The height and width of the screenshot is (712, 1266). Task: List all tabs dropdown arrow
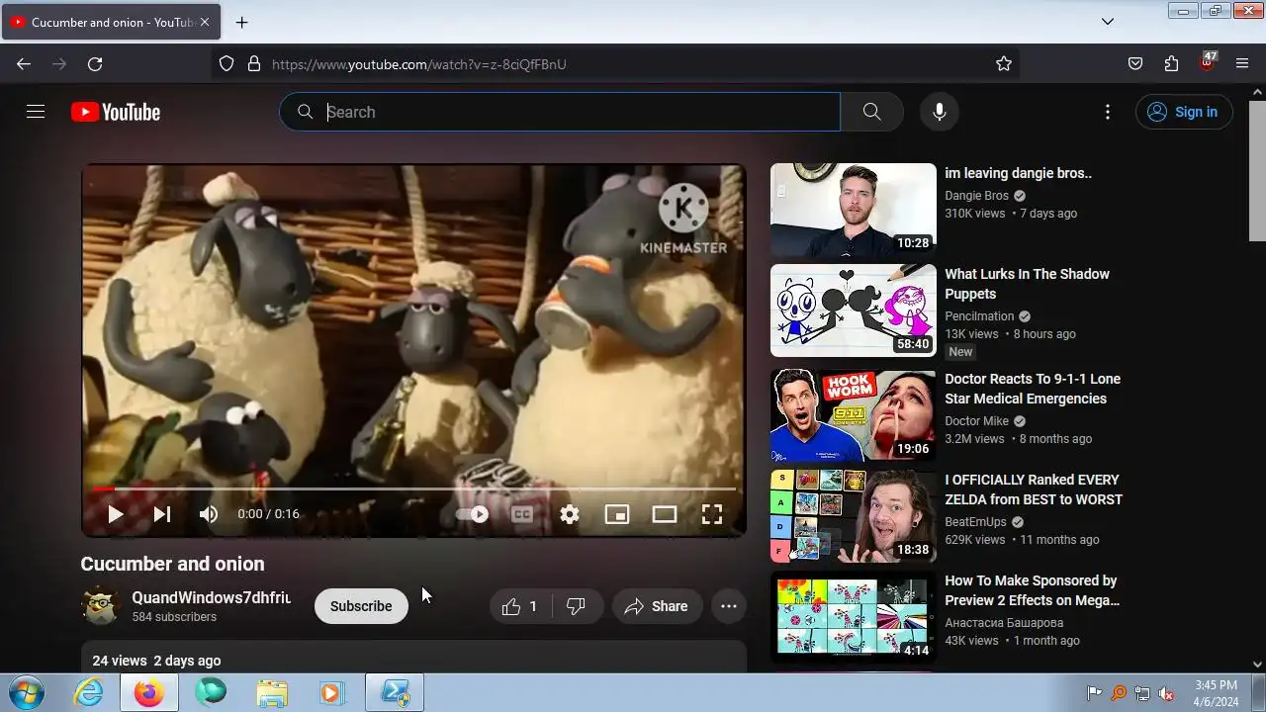click(x=1108, y=22)
